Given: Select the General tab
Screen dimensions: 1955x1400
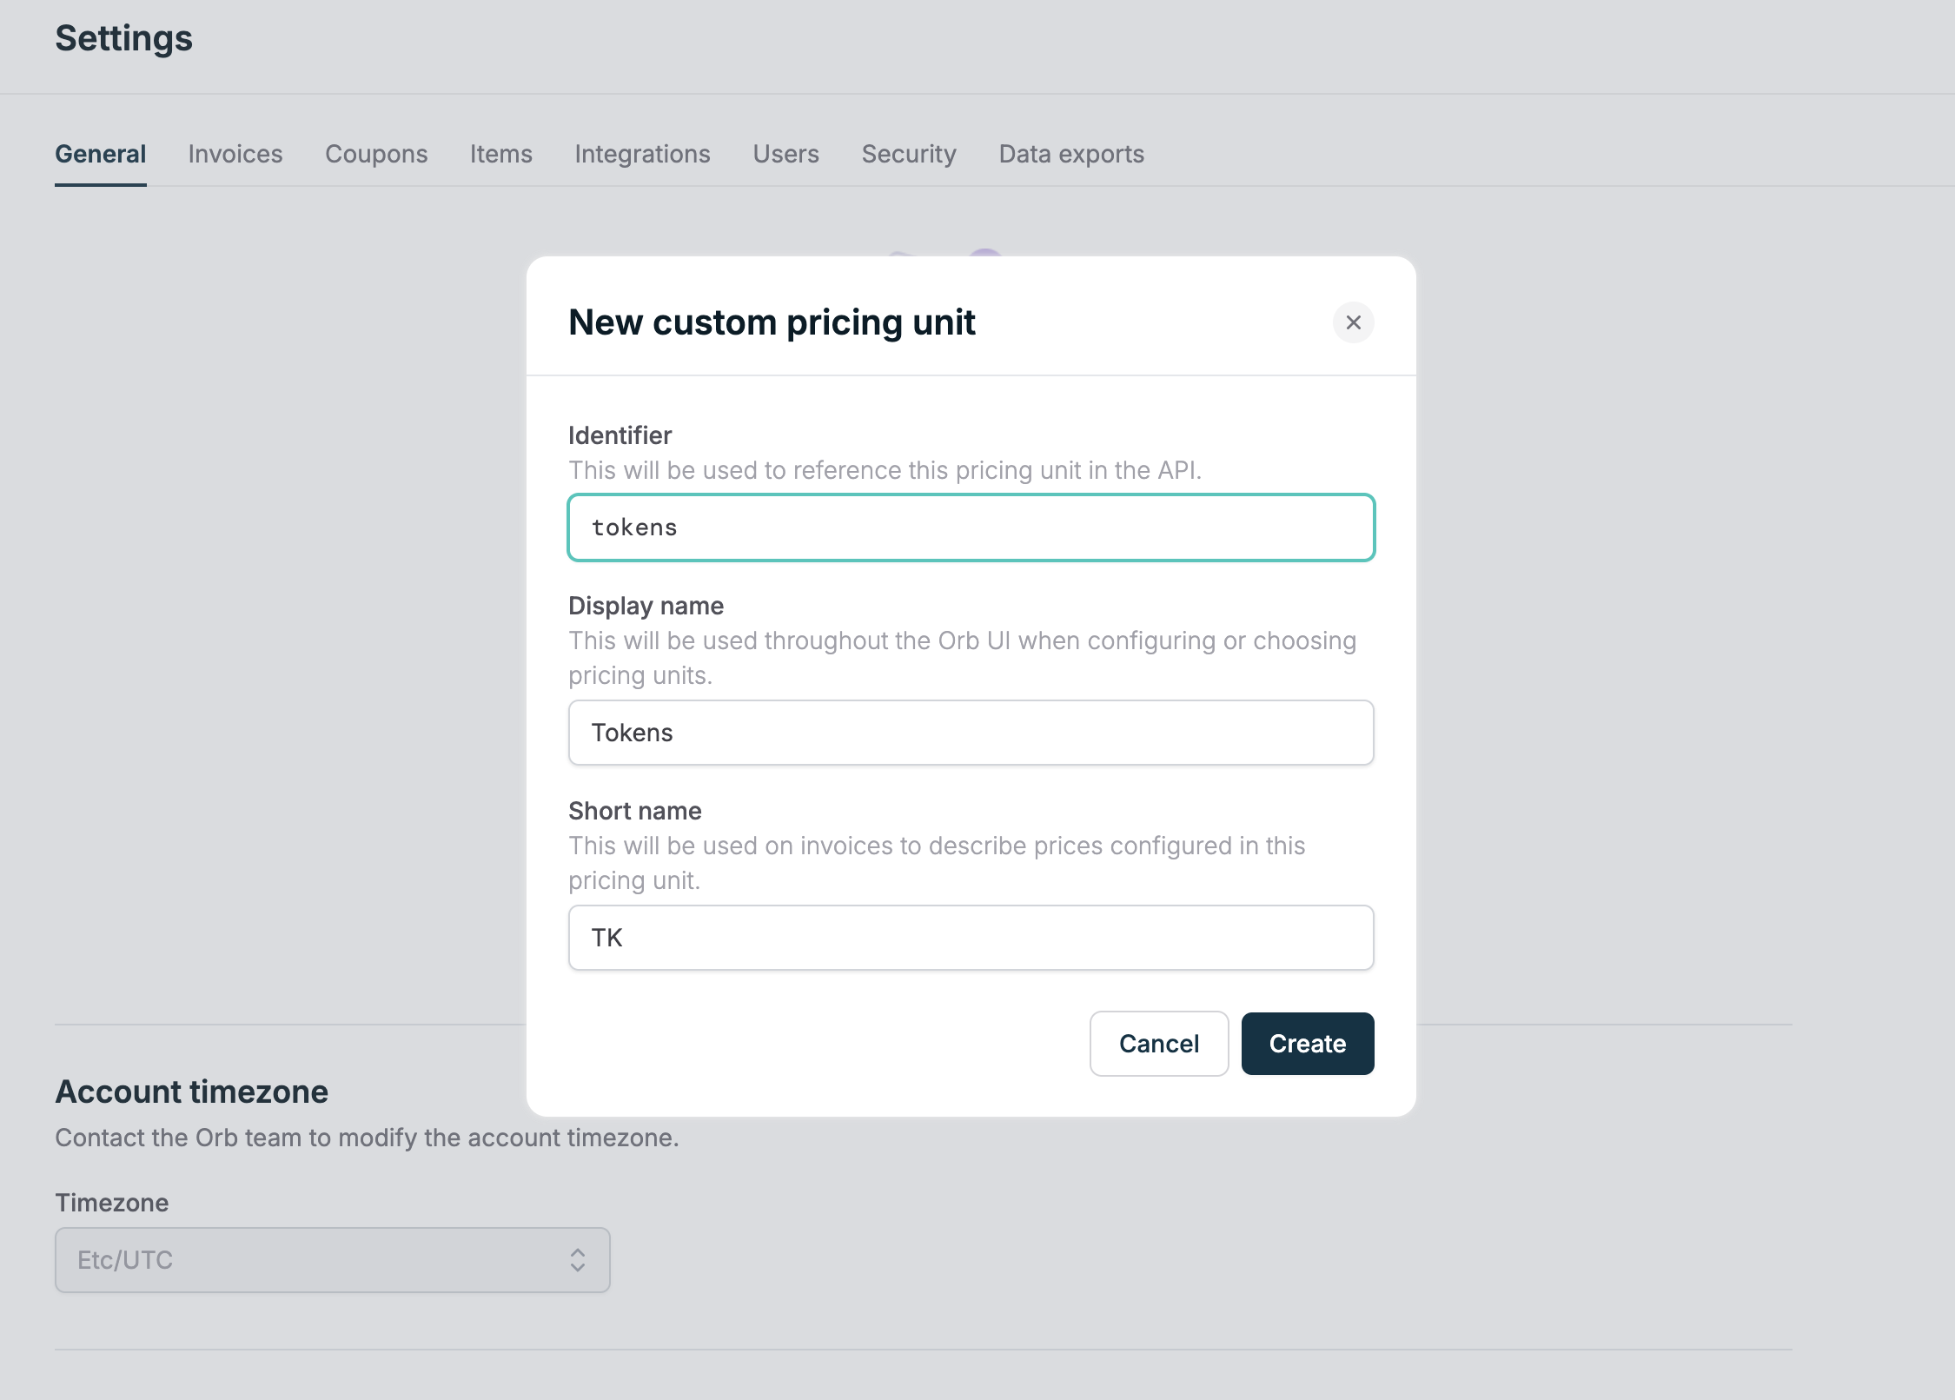Looking at the screenshot, I should [x=100, y=154].
